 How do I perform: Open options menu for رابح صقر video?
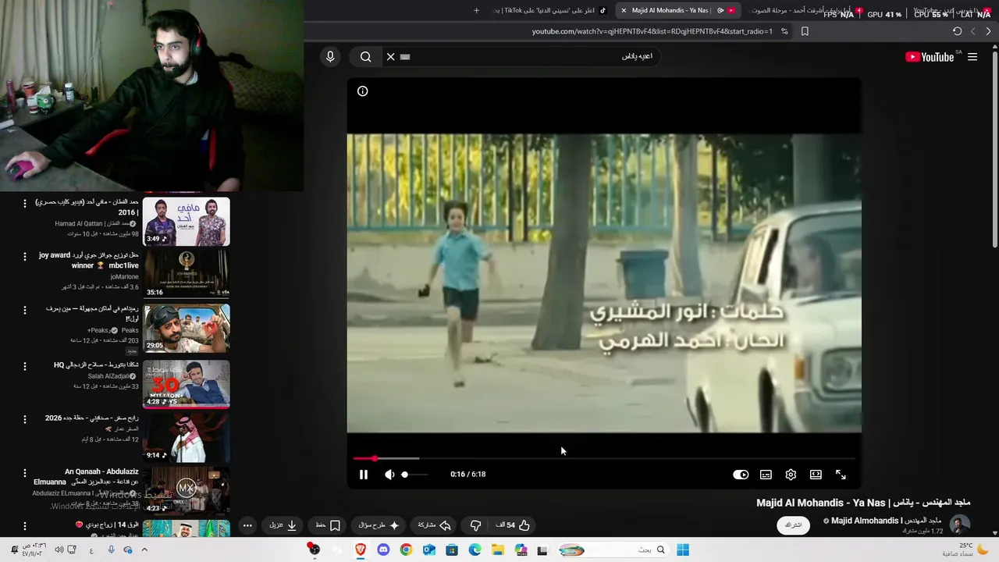[24, 418]
